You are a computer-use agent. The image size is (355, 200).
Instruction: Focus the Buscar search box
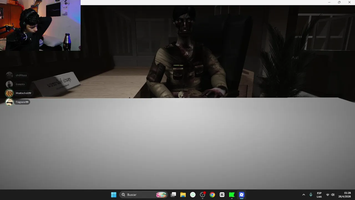(143, 195)
